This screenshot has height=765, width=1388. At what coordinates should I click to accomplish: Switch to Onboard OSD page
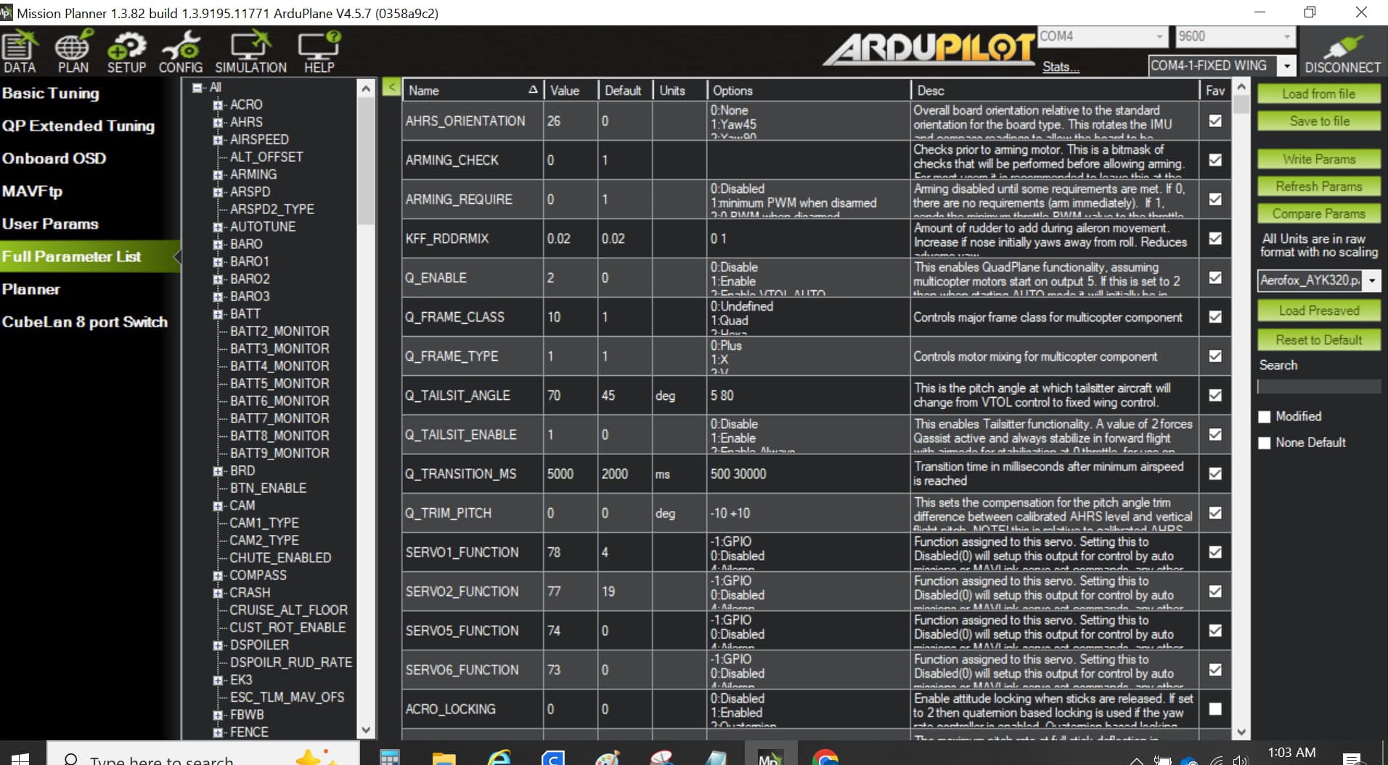click(54, 158)
